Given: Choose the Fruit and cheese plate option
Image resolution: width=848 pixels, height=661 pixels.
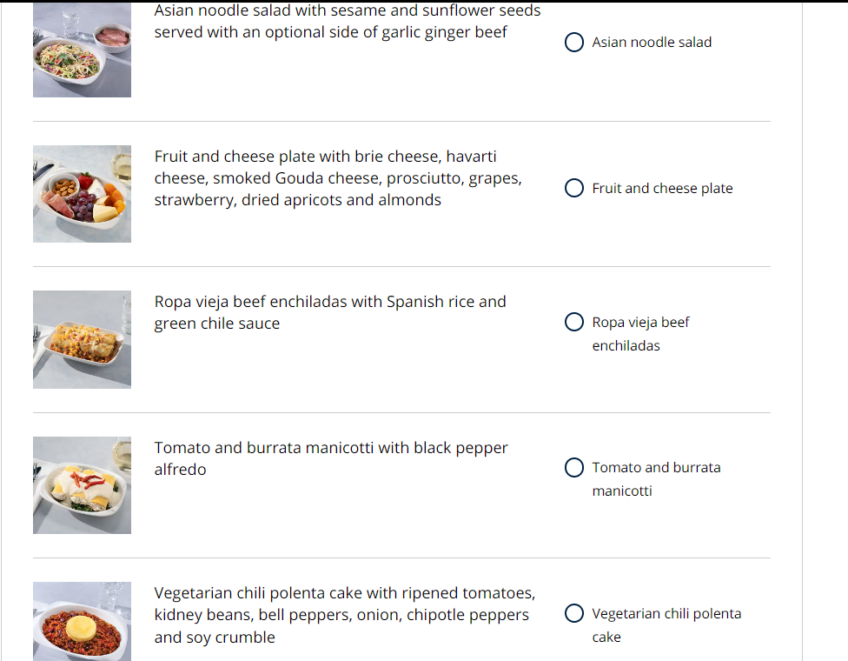Looking at the screenshot, I should [573, 189].
